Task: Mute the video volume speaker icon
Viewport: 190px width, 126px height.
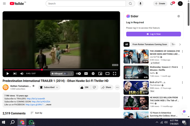Action: [x=22, y=73]
